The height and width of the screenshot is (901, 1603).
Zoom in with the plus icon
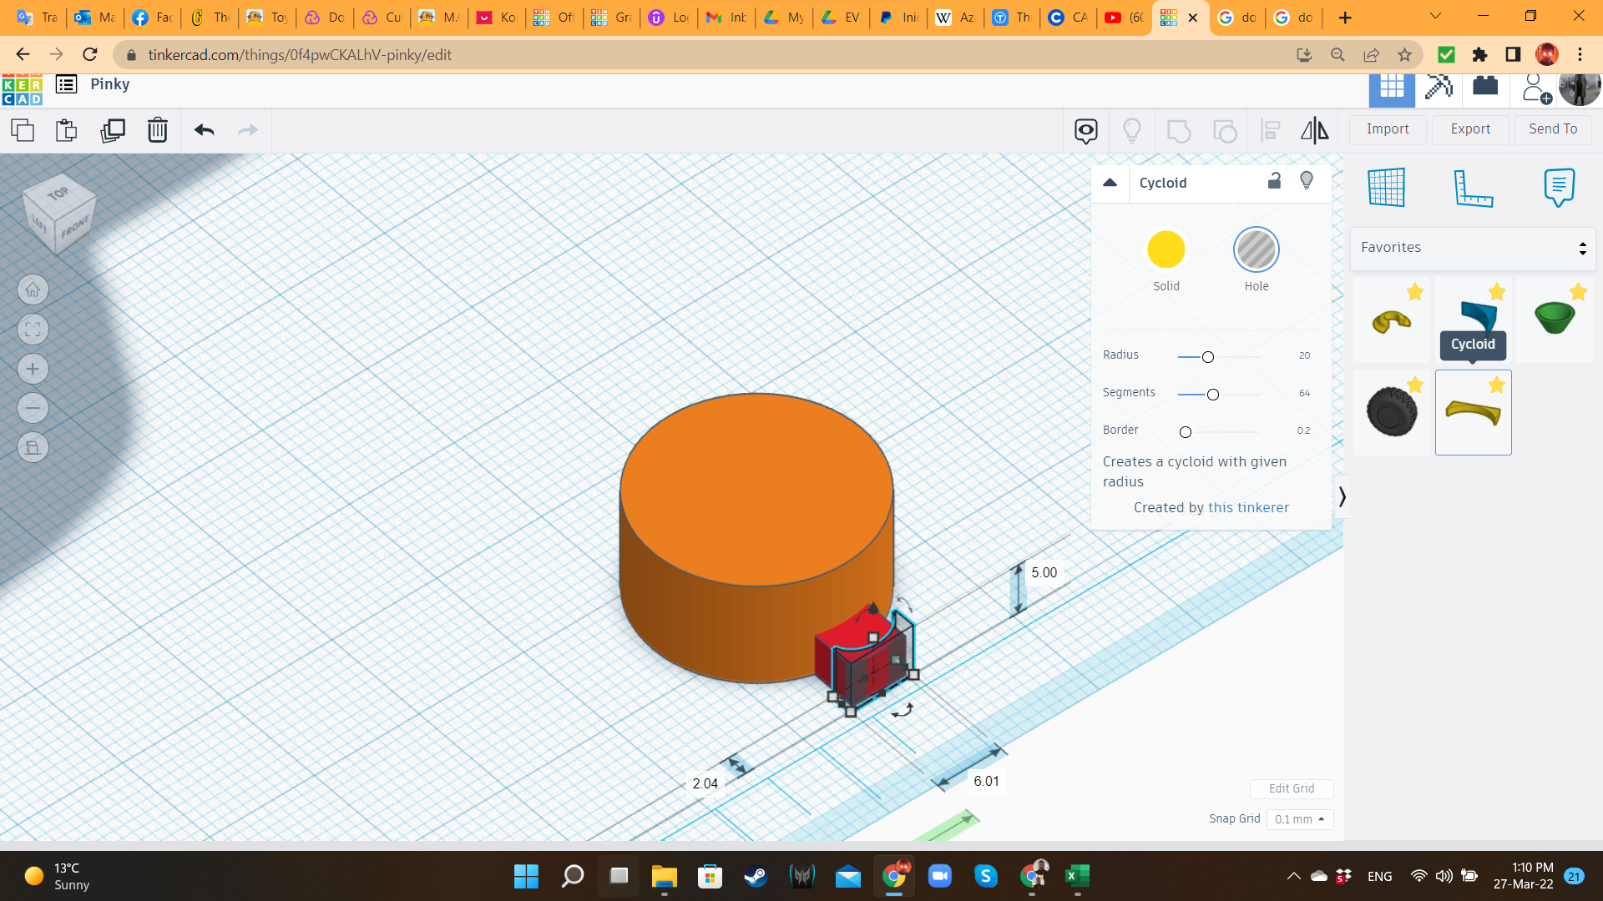click(x=33, y=369)
